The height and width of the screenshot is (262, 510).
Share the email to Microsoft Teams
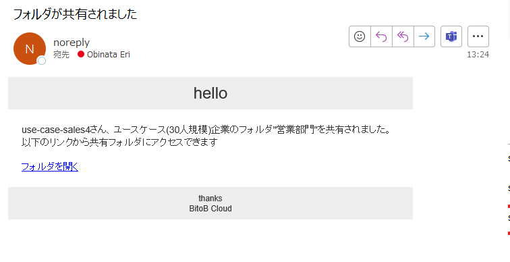(451, 36)
